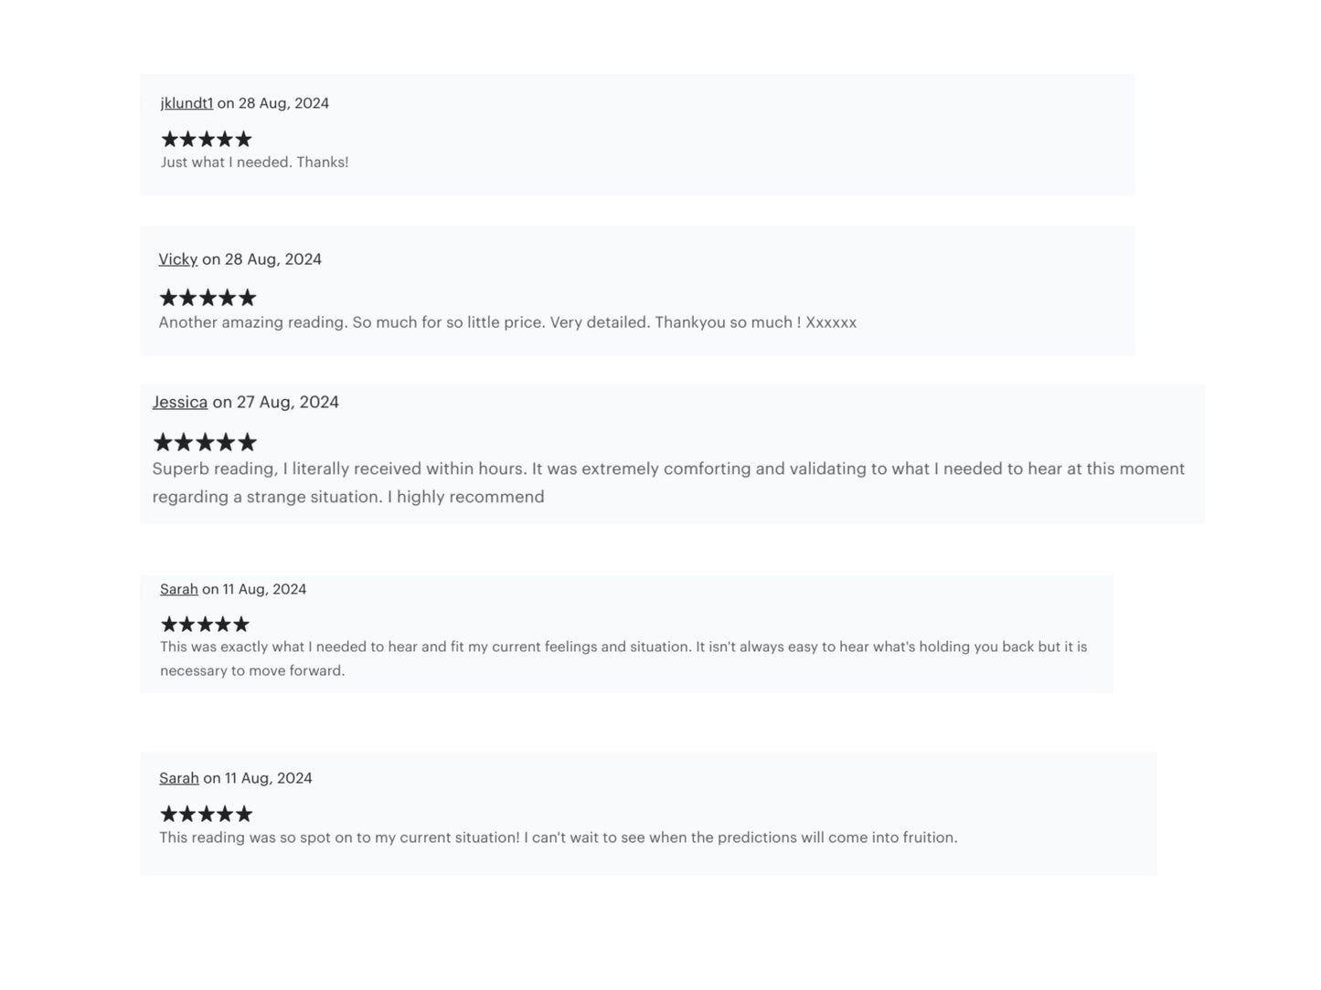This screenshot has height=990, width=1321.
Task: Click Vicky's 'Another amazing reading' review text
Action: tap(507, 322)
